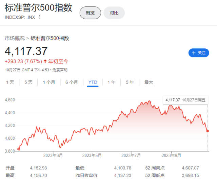Click the 开盘 row label
The width and height of the screenshot is (217, 181).
pyautogui.click(x=10, y=168)
